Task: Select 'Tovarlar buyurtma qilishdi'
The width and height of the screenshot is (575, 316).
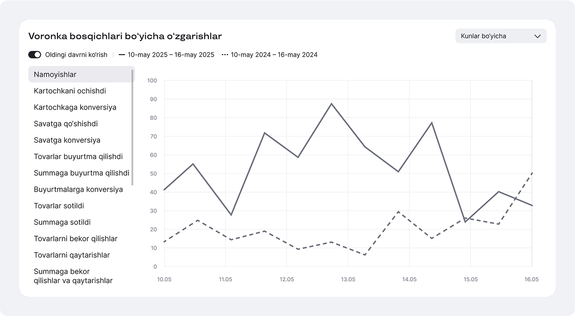Action: point(78,157)
